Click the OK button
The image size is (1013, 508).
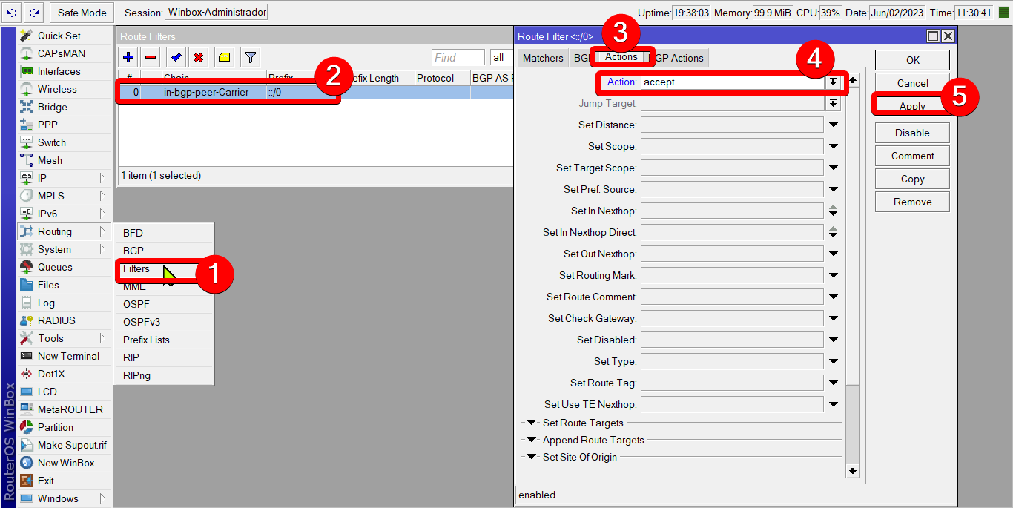coord(912,60)
